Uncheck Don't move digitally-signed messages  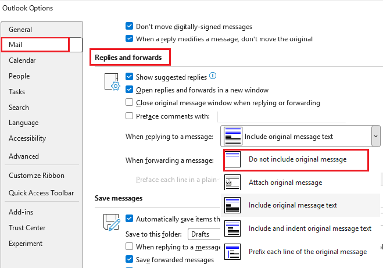pos(129,26)
